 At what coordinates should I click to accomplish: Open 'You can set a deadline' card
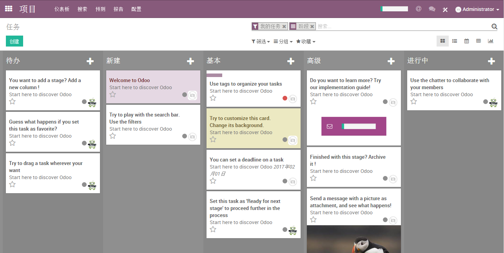pos(254,170)
